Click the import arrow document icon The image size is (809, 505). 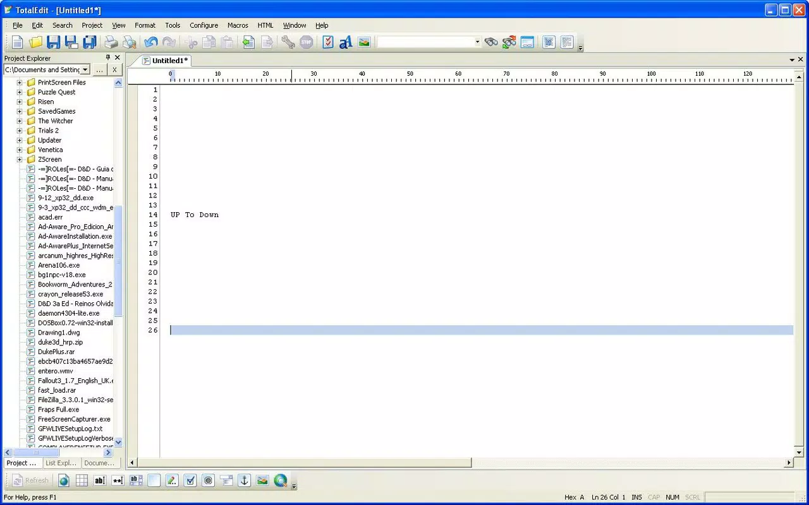249,42
